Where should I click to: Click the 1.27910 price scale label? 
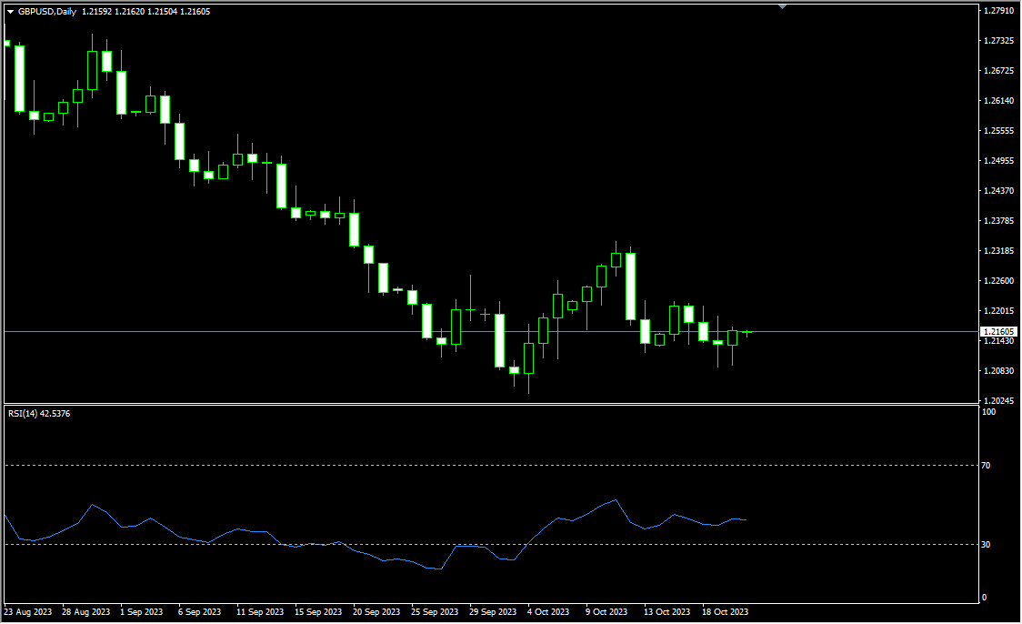[999, 11]
